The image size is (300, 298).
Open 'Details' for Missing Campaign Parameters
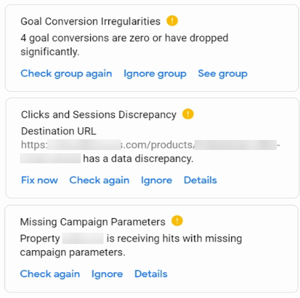[151, 274]
